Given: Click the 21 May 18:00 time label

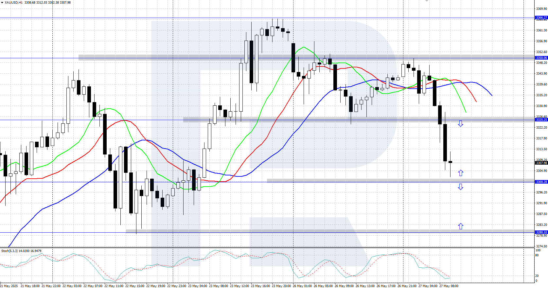Looking at the screenshot, I should pos(30,286).
